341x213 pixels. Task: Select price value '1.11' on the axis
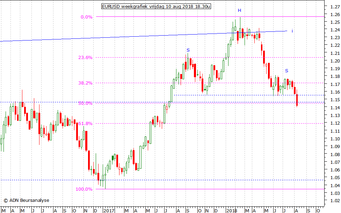pyautogui.click(x=335, y=131)
